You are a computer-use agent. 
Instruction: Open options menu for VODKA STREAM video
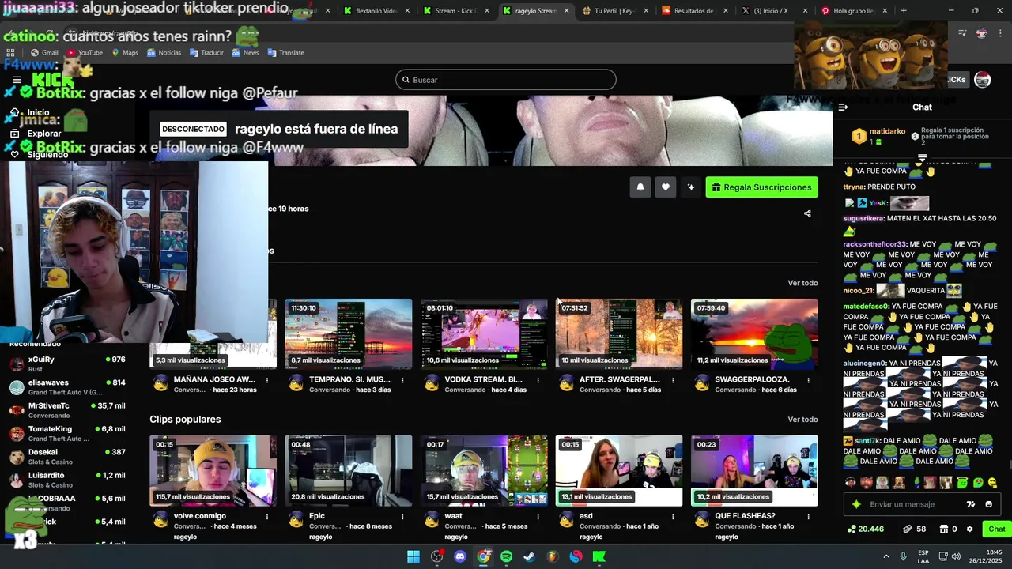click(x=538, y=380)
